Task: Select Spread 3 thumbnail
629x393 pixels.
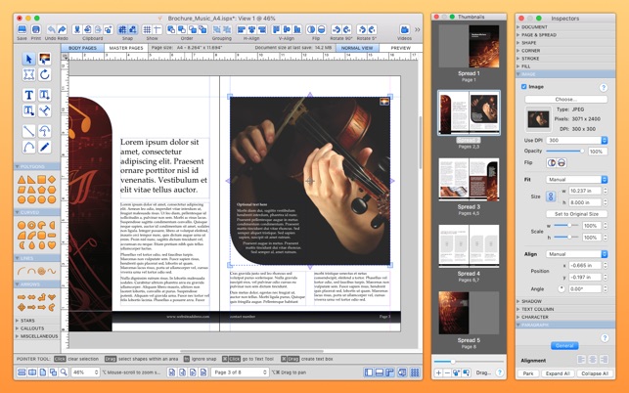Action: pyautogui.click(x=469, y=179)
